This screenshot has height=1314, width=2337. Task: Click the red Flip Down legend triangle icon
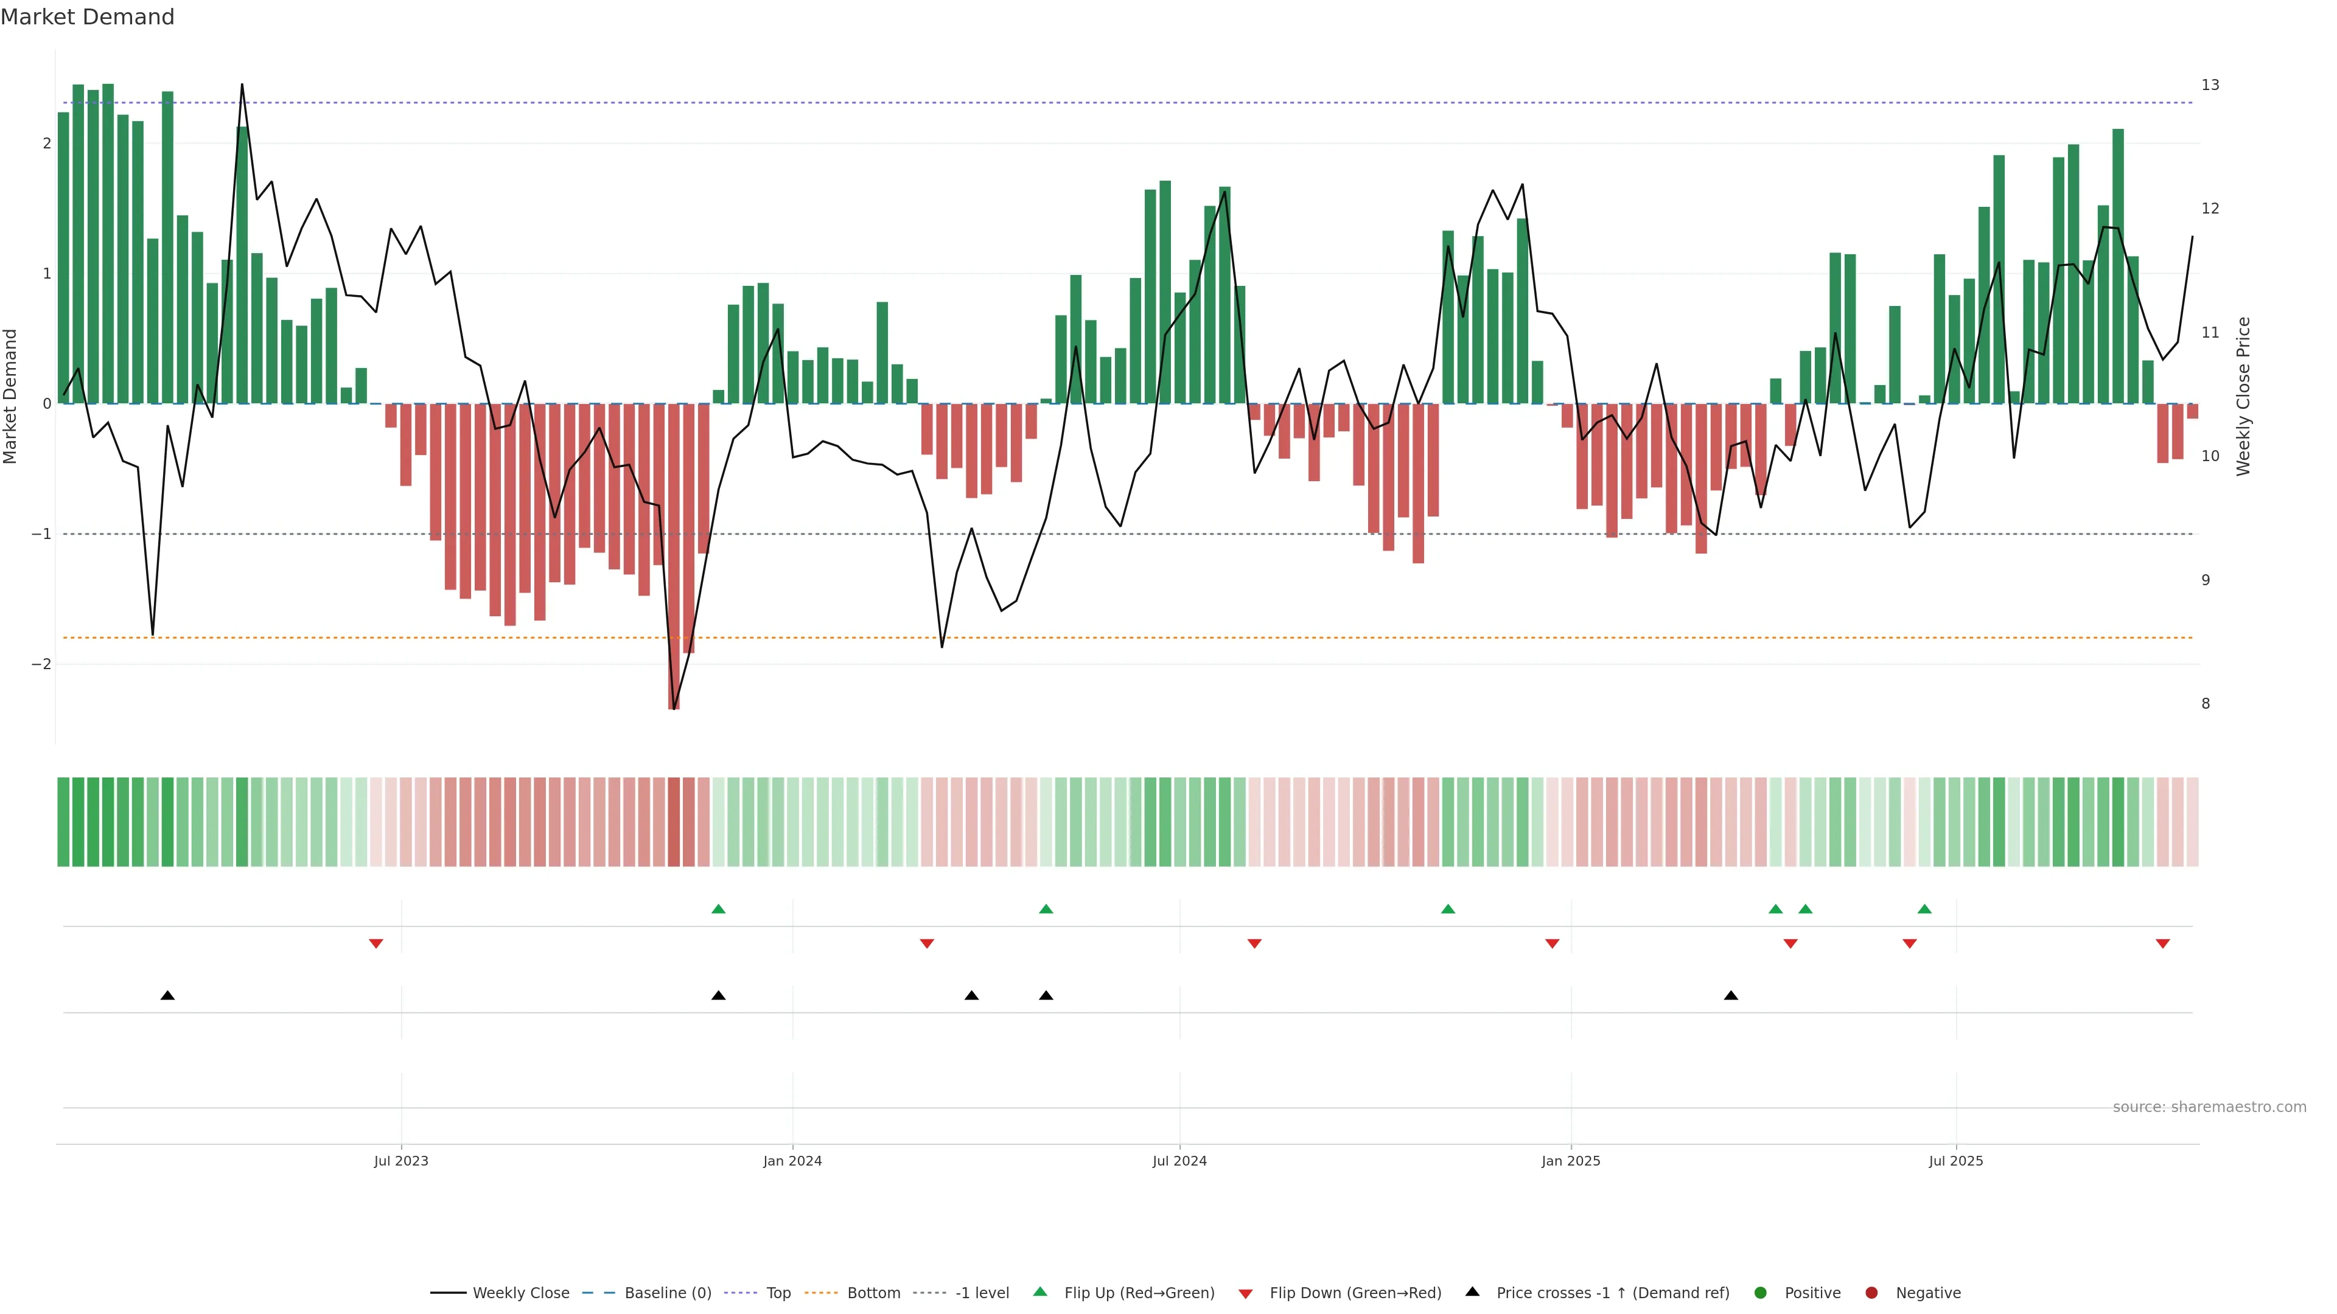click(x=1246, y=1293)
